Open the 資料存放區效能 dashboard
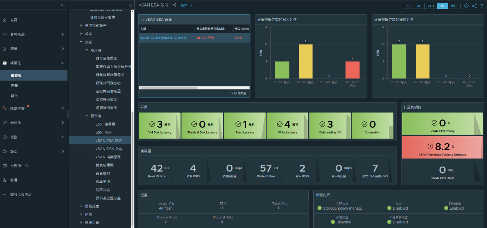 108,198
